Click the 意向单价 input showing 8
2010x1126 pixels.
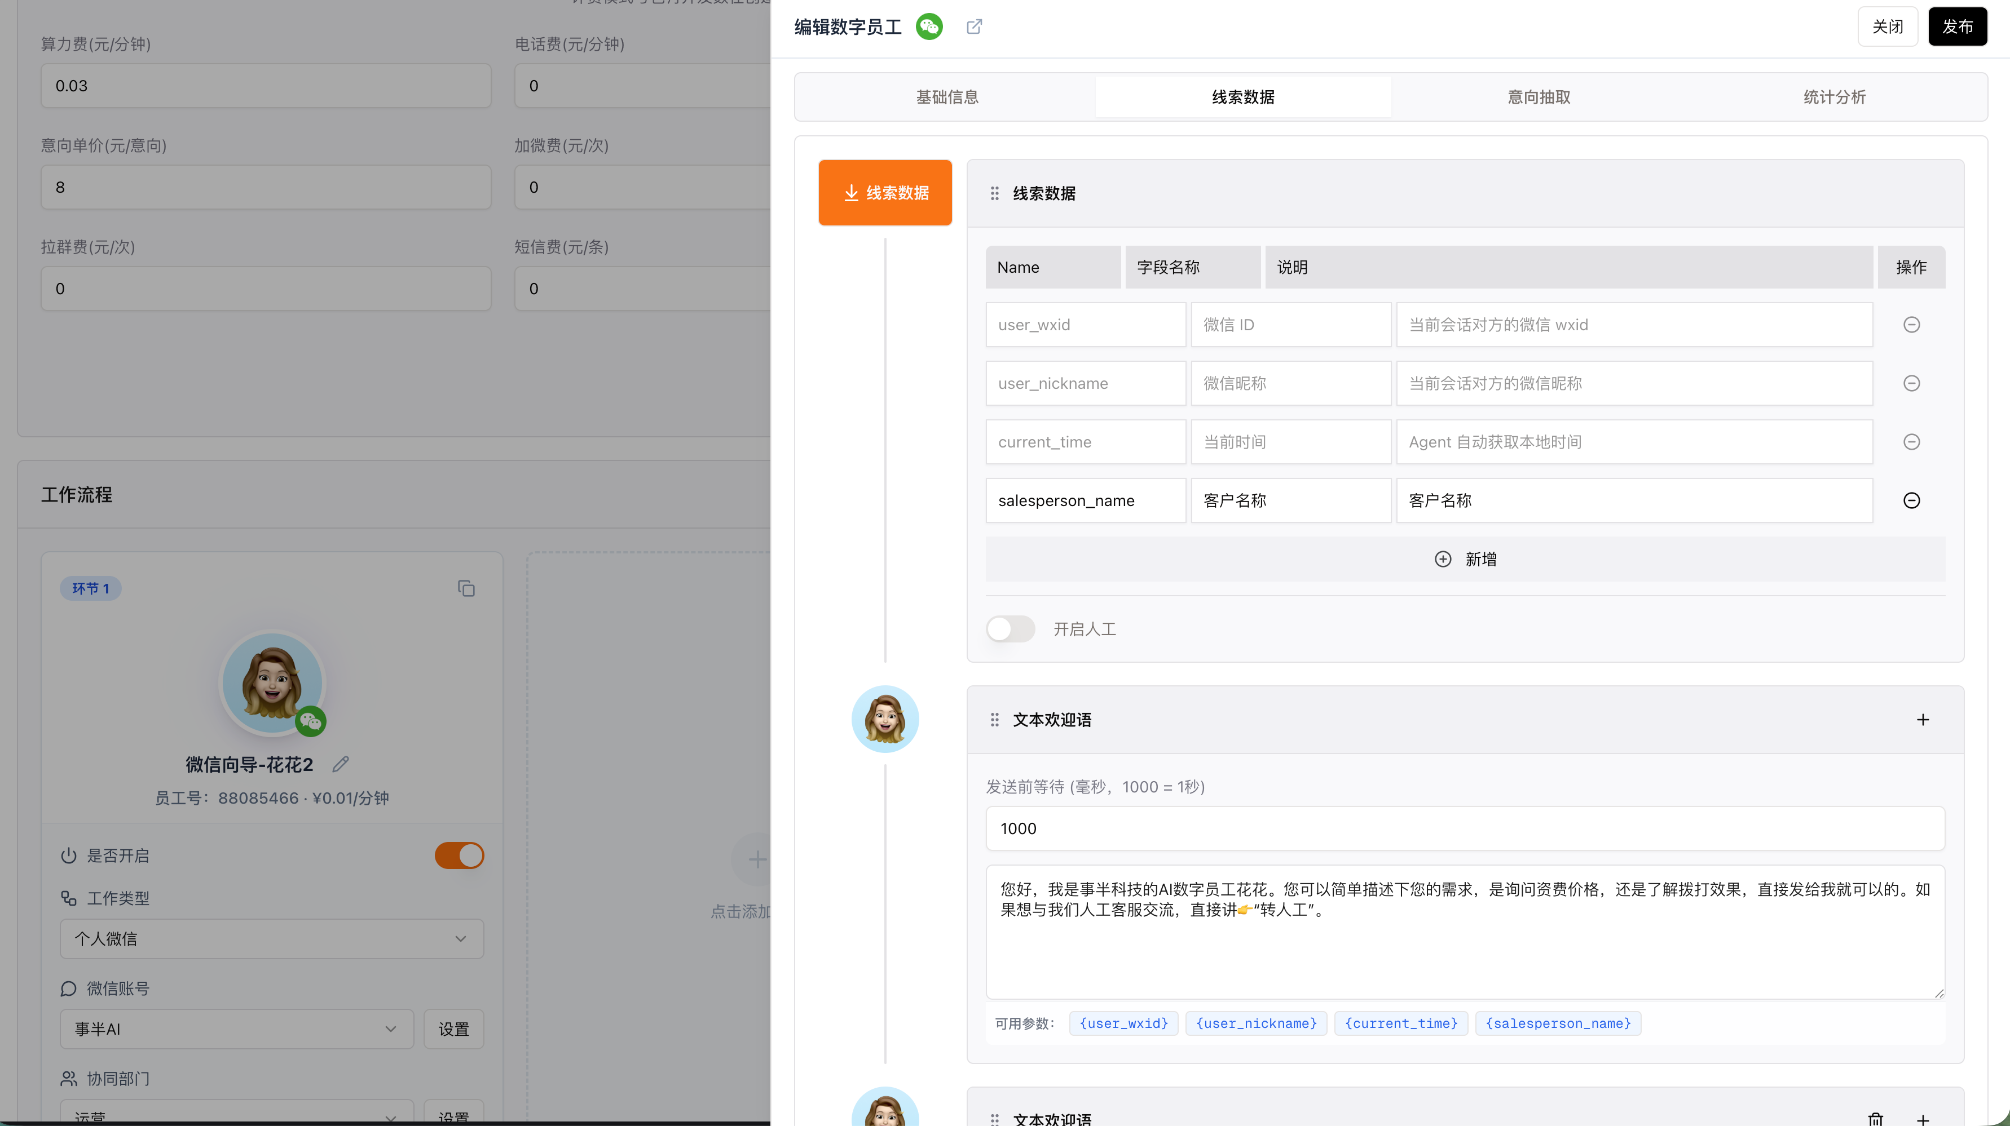(x=266, y=187)
